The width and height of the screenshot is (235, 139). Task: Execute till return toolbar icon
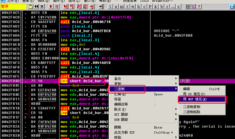[92, 7]
